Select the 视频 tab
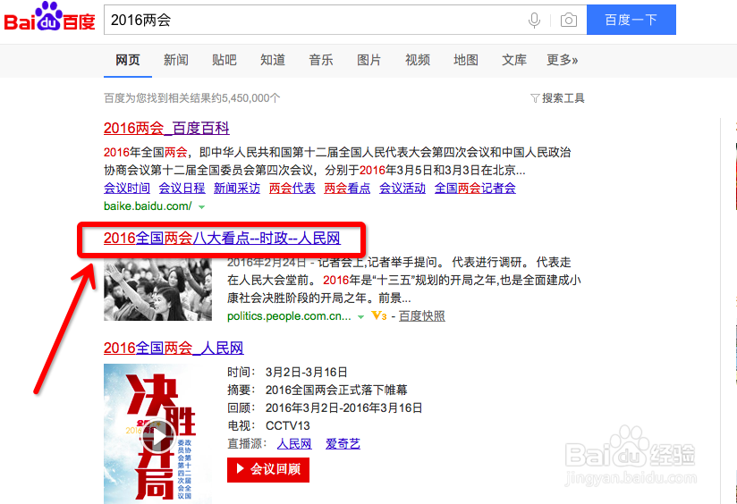 (418, 60)
